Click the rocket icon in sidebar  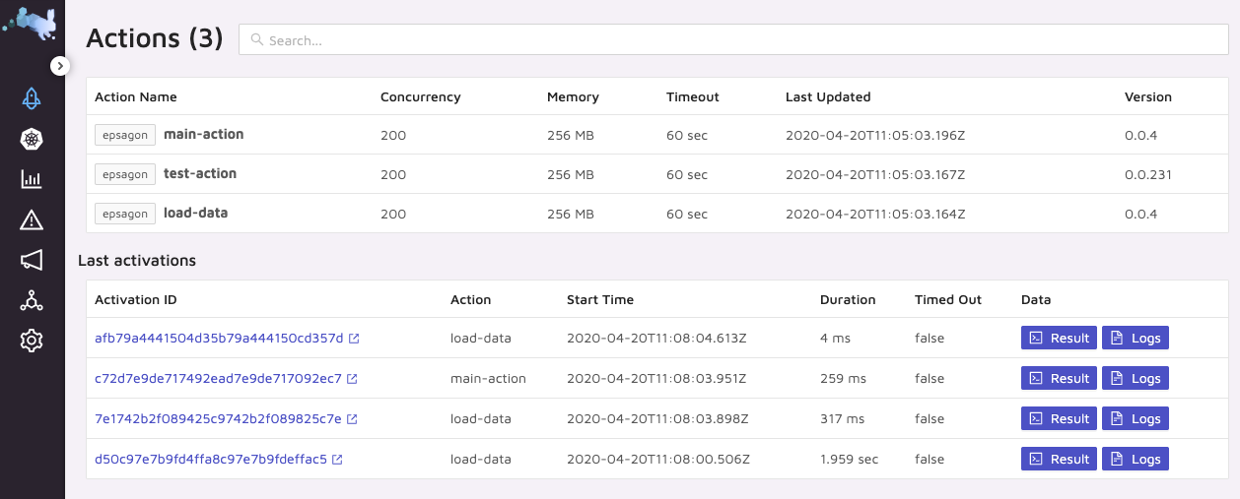[x=32, y=98]
